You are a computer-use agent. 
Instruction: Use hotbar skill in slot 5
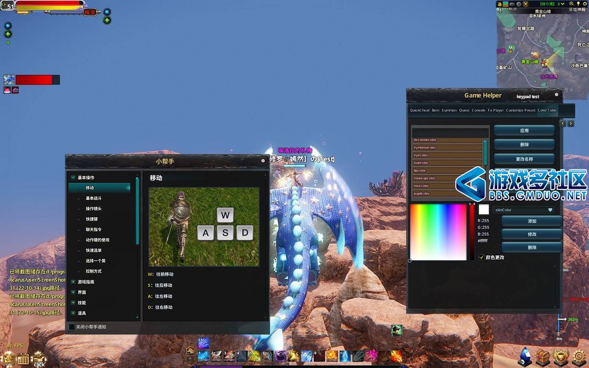tap(254, 356)
